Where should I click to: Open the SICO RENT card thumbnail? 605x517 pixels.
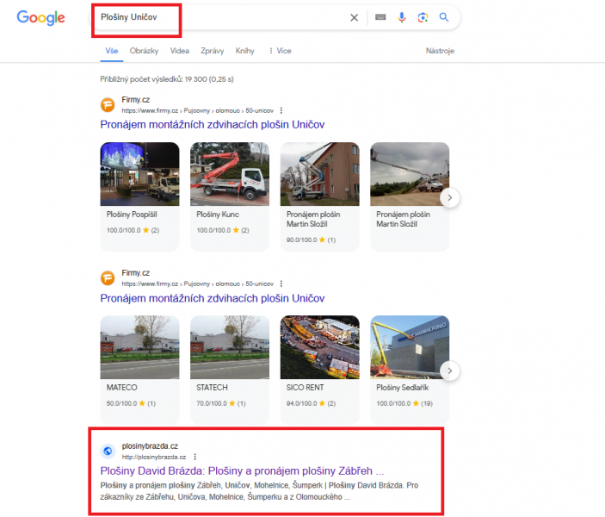coord(319,347)
